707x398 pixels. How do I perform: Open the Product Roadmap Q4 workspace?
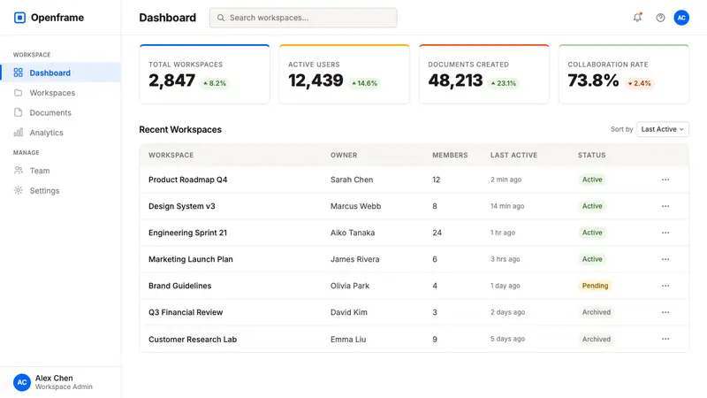[x=187, y=180]
